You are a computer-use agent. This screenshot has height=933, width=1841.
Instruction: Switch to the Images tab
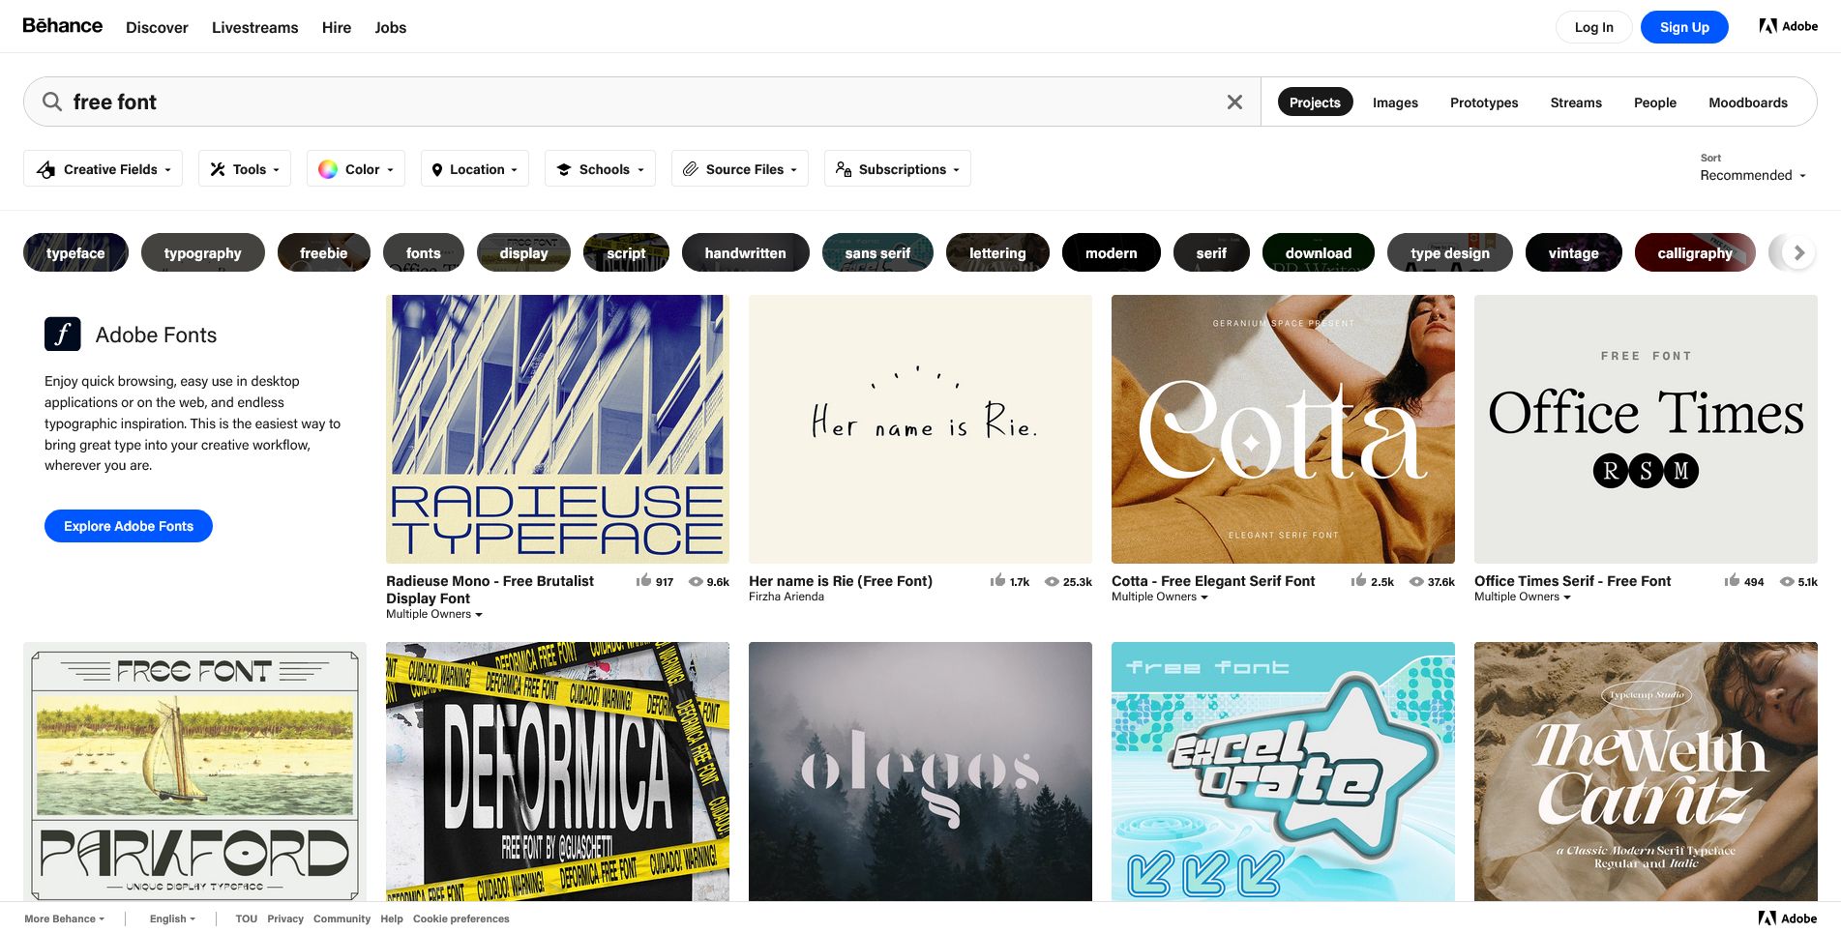point(1394,102)
